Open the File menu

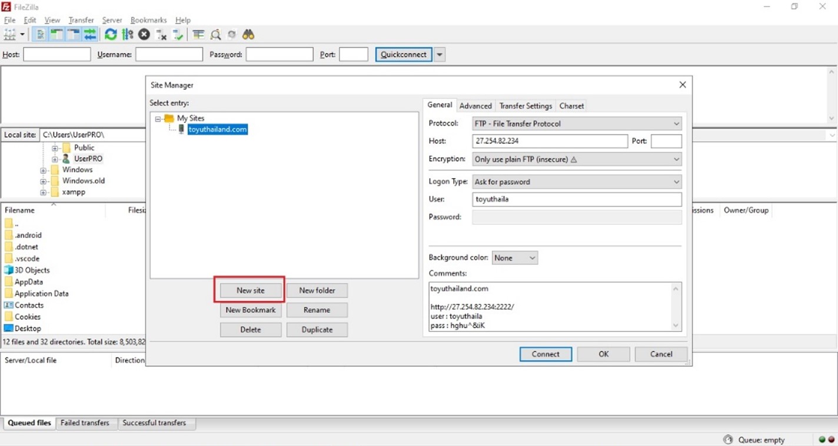(9, 20)
